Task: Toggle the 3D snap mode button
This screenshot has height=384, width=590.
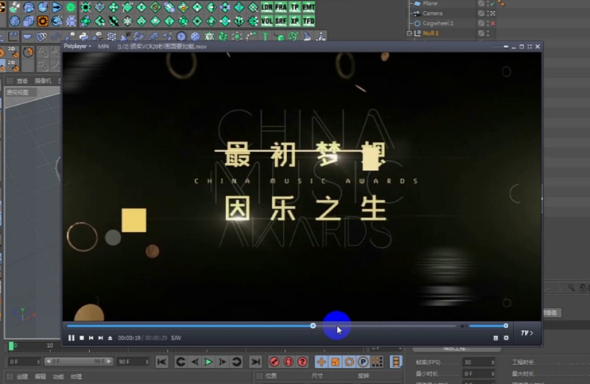Action: [13, 52]
